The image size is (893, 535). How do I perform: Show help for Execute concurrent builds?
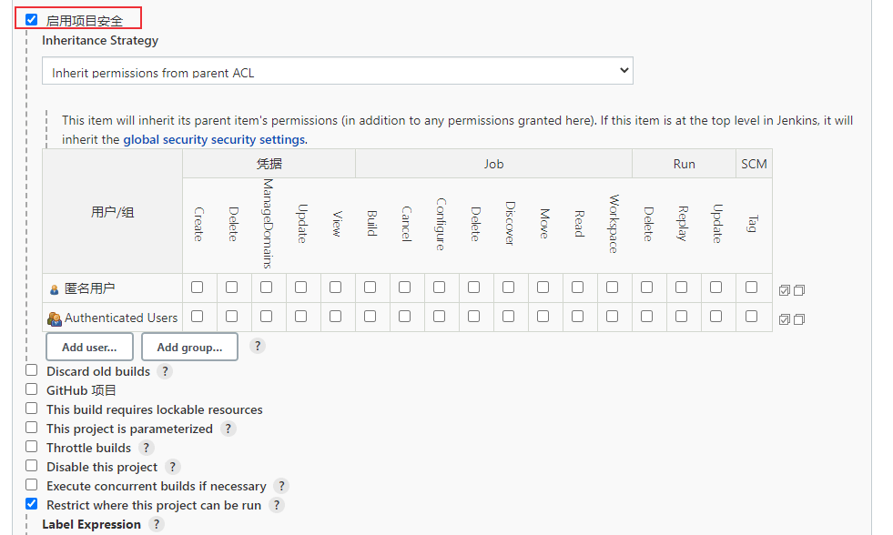281,486
